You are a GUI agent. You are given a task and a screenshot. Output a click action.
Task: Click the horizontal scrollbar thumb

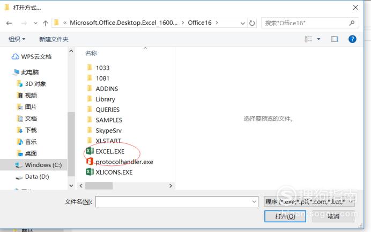click(x=99, y=186)
